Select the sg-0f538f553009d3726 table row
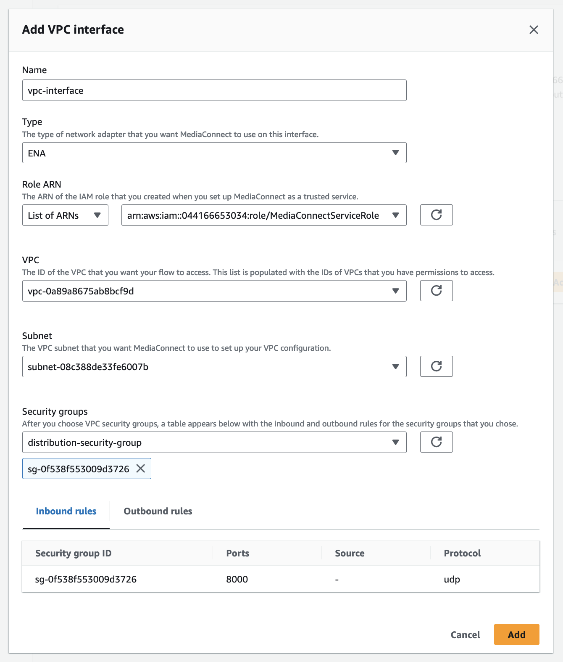Screen dimensions: 563x662 tap(280, 579)
